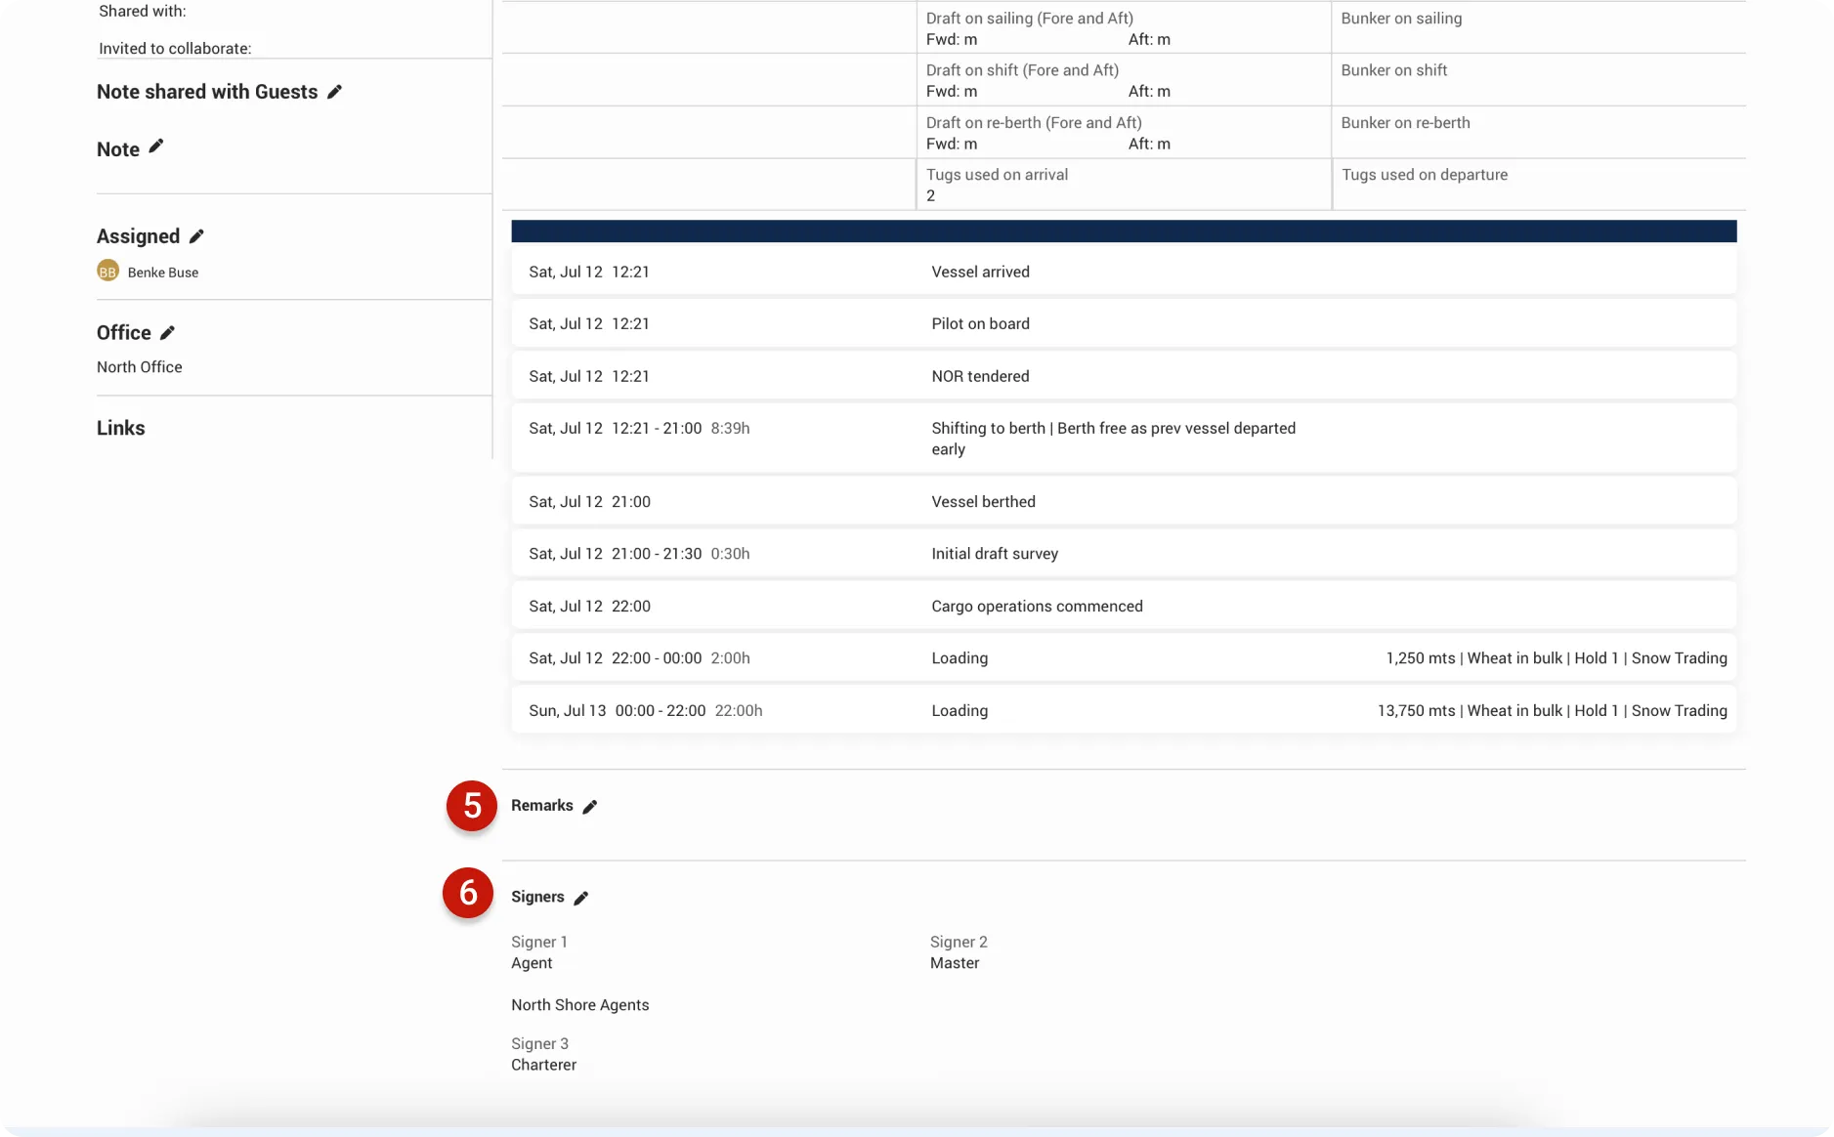Open the Shifting to berth event row
Image resolution: width=1834 pixels, height=1137 pixels.
pos(1124,439)
